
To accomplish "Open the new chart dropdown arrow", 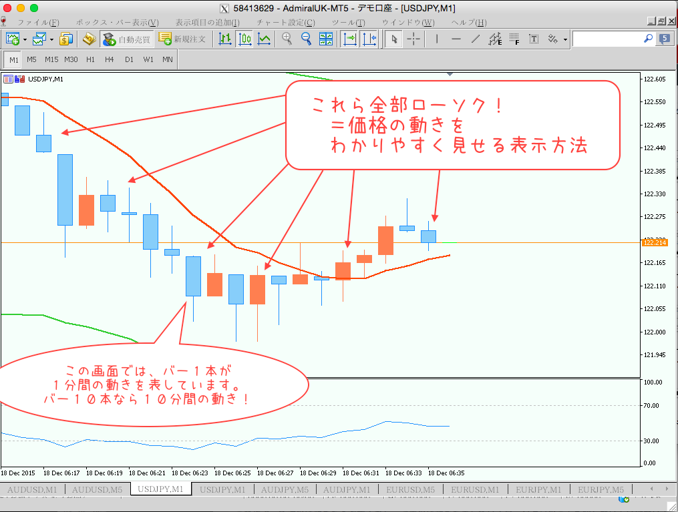I will click(x=25, y=39).
